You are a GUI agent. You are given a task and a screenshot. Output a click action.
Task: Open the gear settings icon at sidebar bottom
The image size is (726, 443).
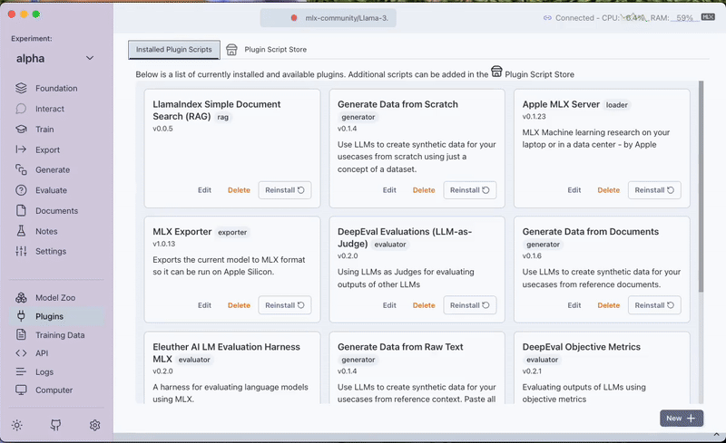click(x=94, y=425)
